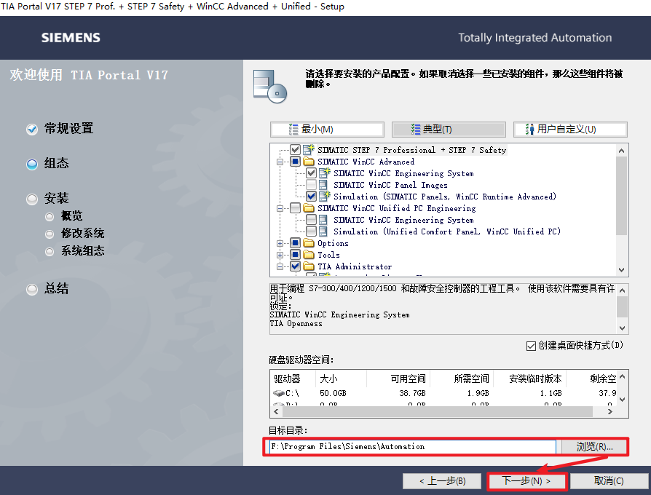The width and height of the screenshot is (651, 495).
Task: Click the Tools folder icon
Action: click(x=309, y=254)
